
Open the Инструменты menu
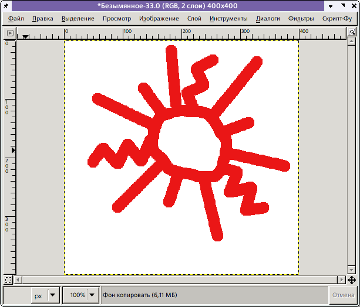tap(228, 18)
